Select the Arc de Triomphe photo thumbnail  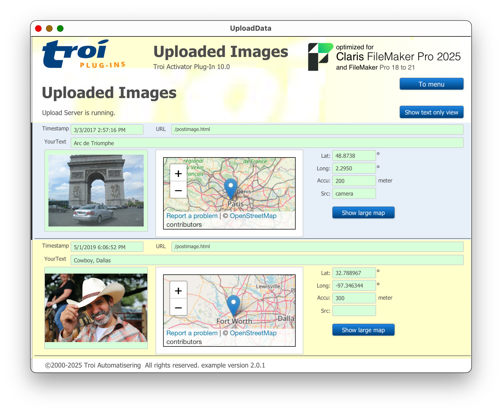tap(96, 191)
